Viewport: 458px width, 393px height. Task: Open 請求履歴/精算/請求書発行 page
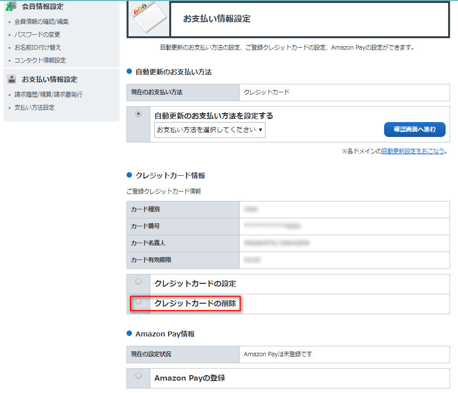(x=48, y=95)
